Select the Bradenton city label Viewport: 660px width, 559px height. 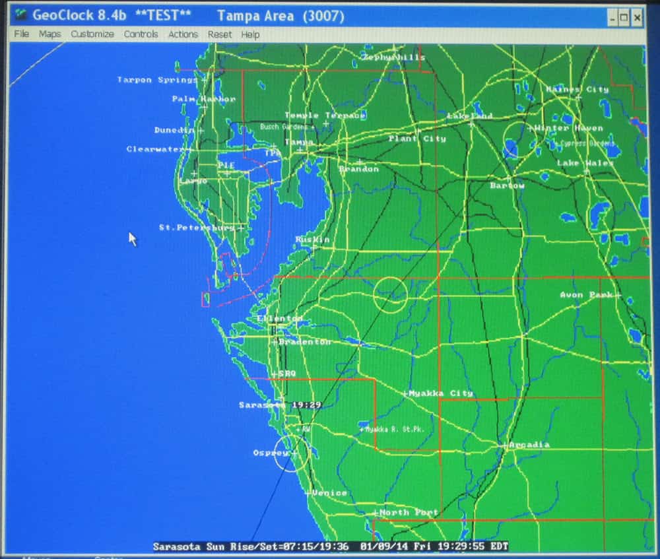point(305,342)
